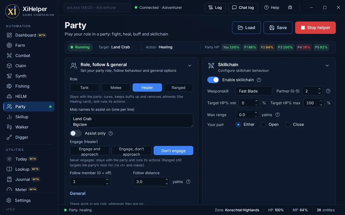Click the Mob names to assist textarea

(132, 120)
